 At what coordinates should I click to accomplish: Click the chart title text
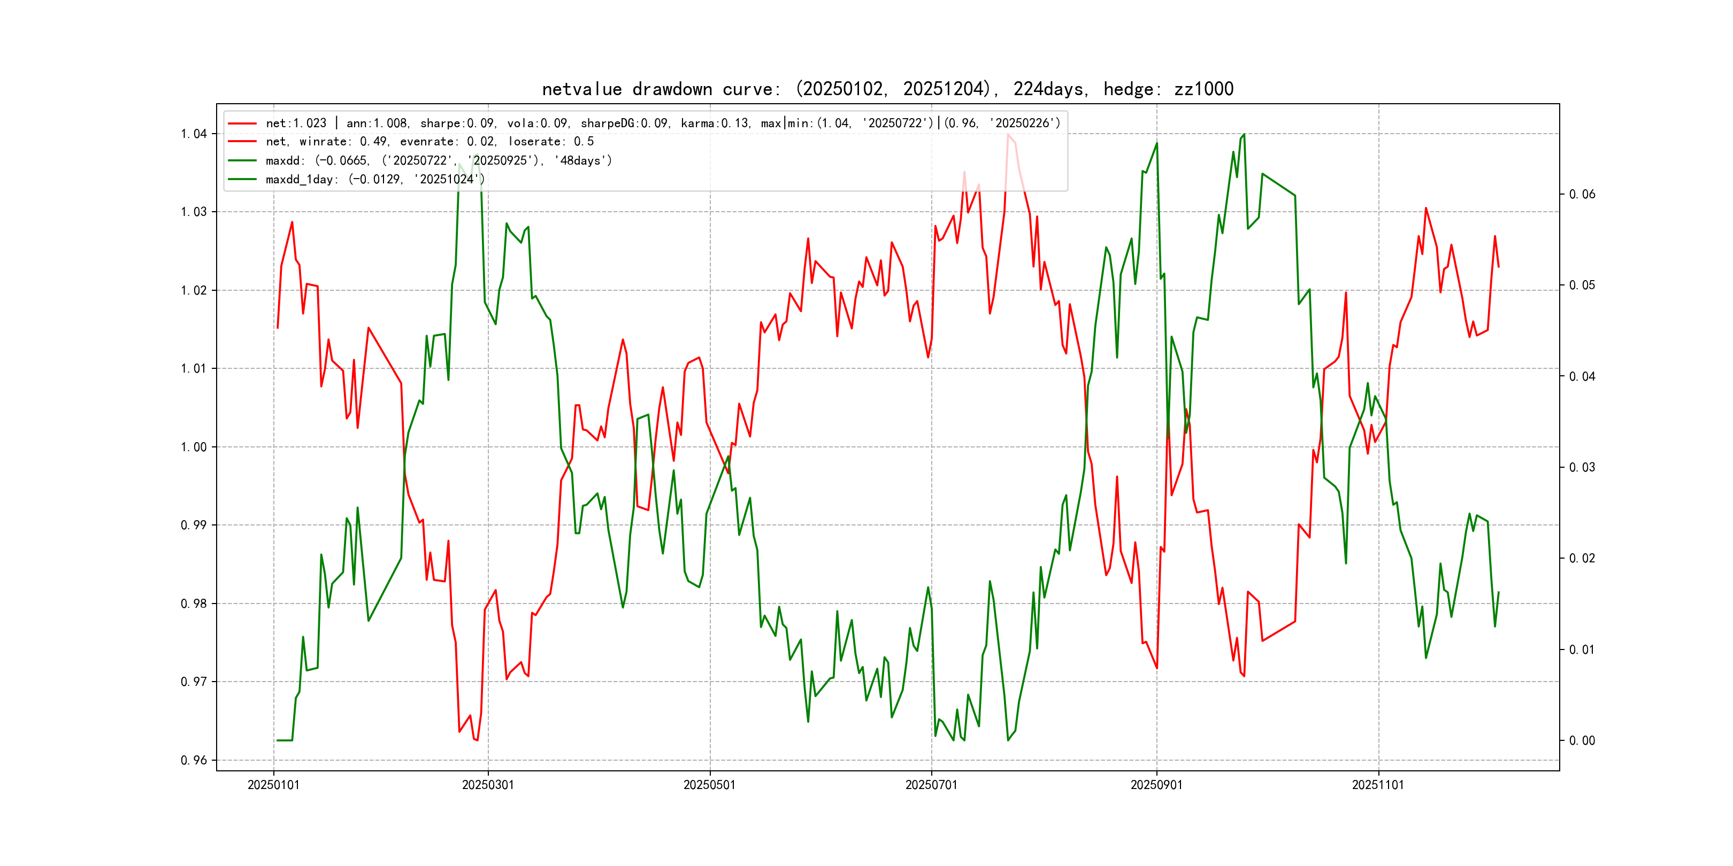pyautogui.click(x=887, y=89)
